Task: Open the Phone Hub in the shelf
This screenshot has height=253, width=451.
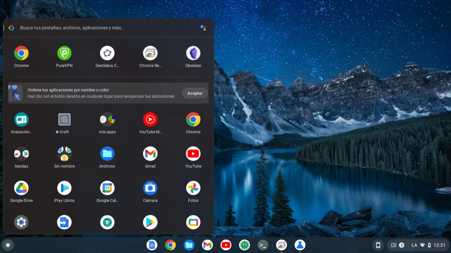Action: pos(378,245)
